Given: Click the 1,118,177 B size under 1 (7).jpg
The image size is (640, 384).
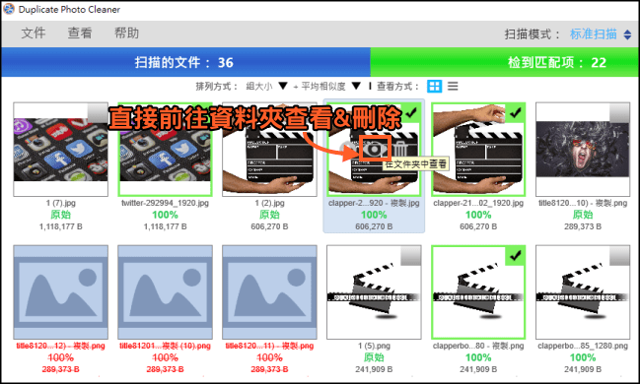Looking at the screenshot, I should point(60,226).
